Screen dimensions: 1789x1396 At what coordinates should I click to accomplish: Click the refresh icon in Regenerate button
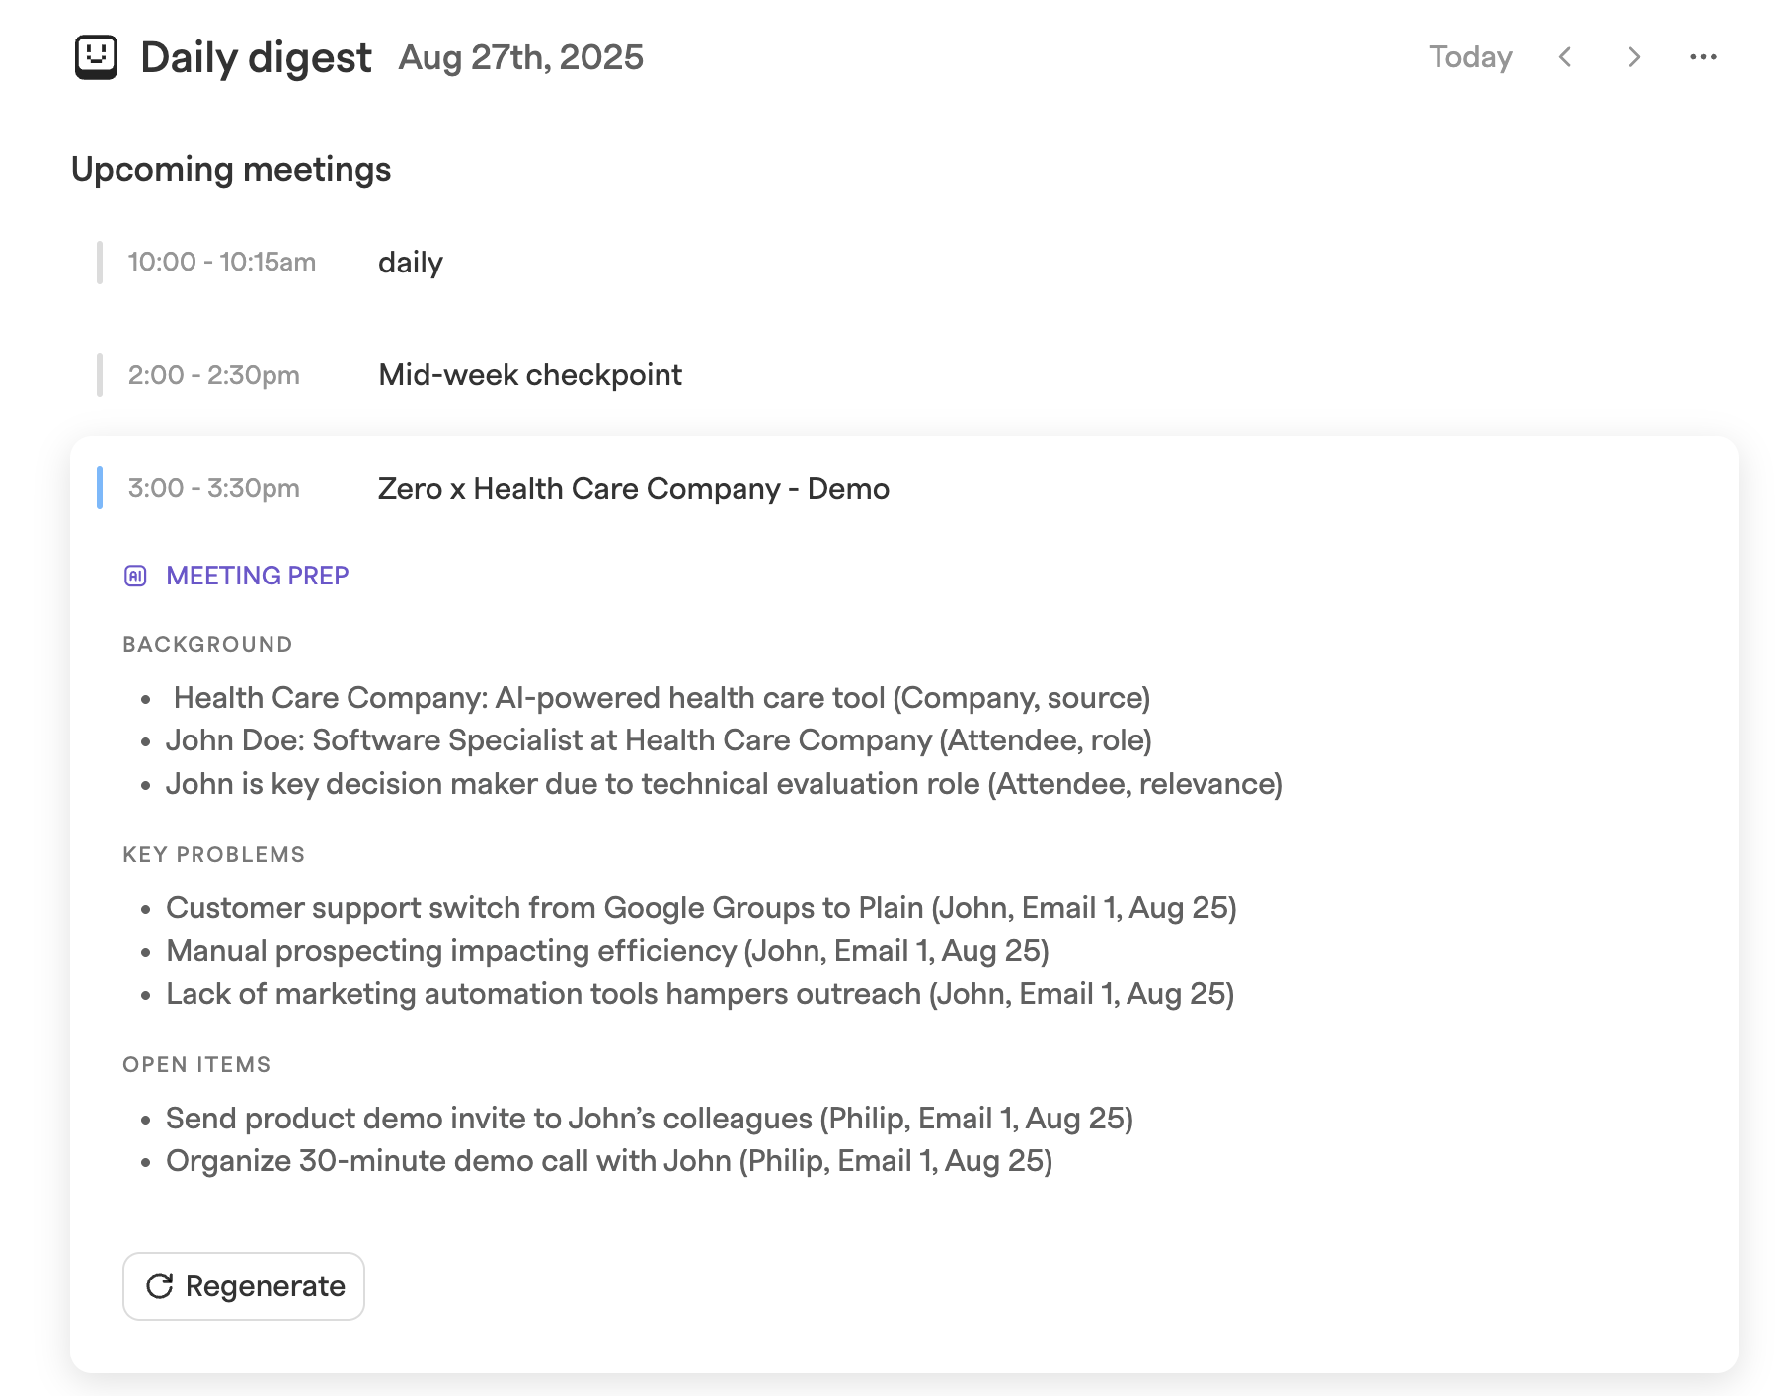tap(159, 1285)
